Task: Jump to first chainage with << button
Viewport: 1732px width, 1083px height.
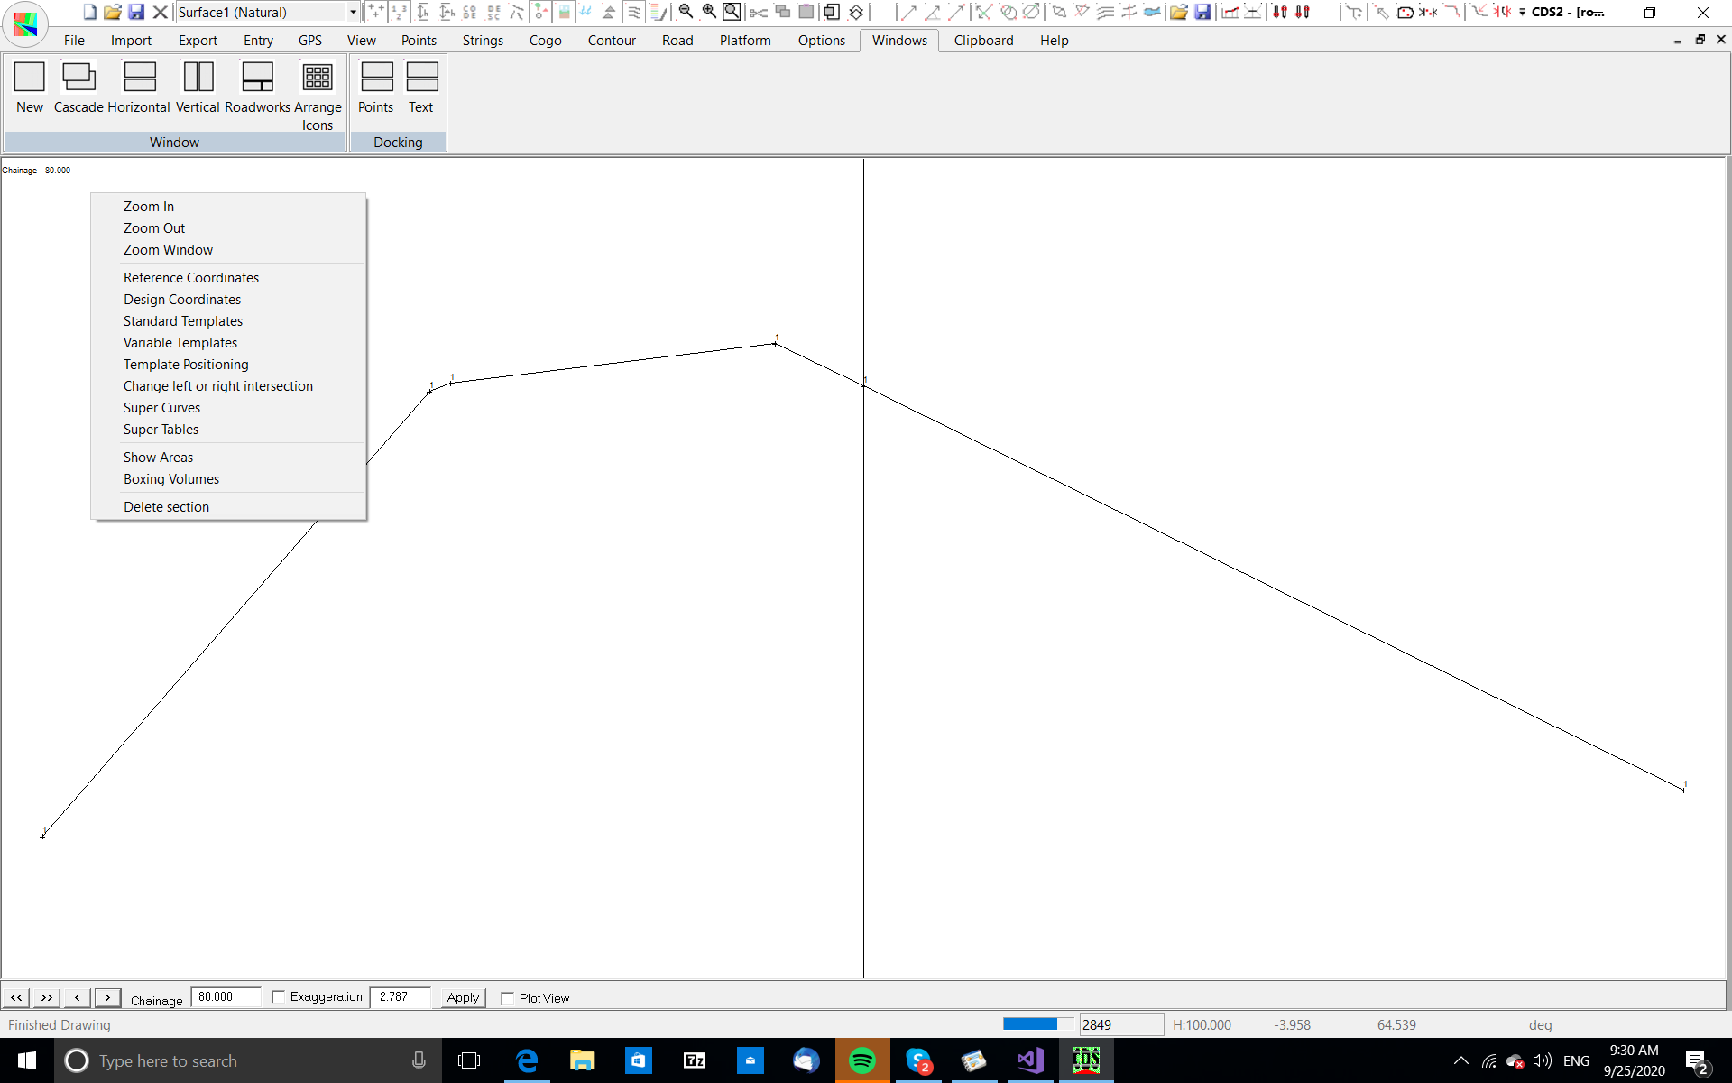Action: click(x=16, y=997)
